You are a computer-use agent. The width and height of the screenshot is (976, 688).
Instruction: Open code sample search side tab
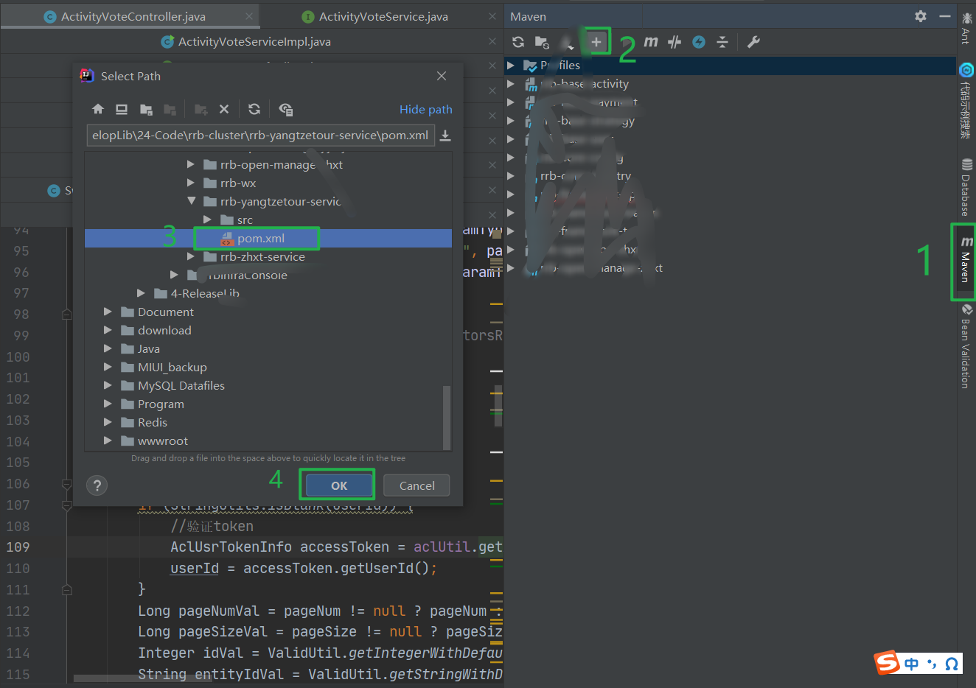click(x=966, y=101)
